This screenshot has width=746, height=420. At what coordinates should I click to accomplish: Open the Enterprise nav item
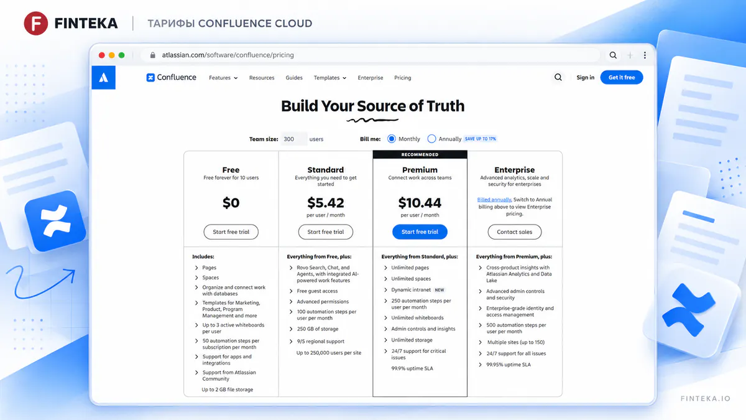tap(371, 78)
